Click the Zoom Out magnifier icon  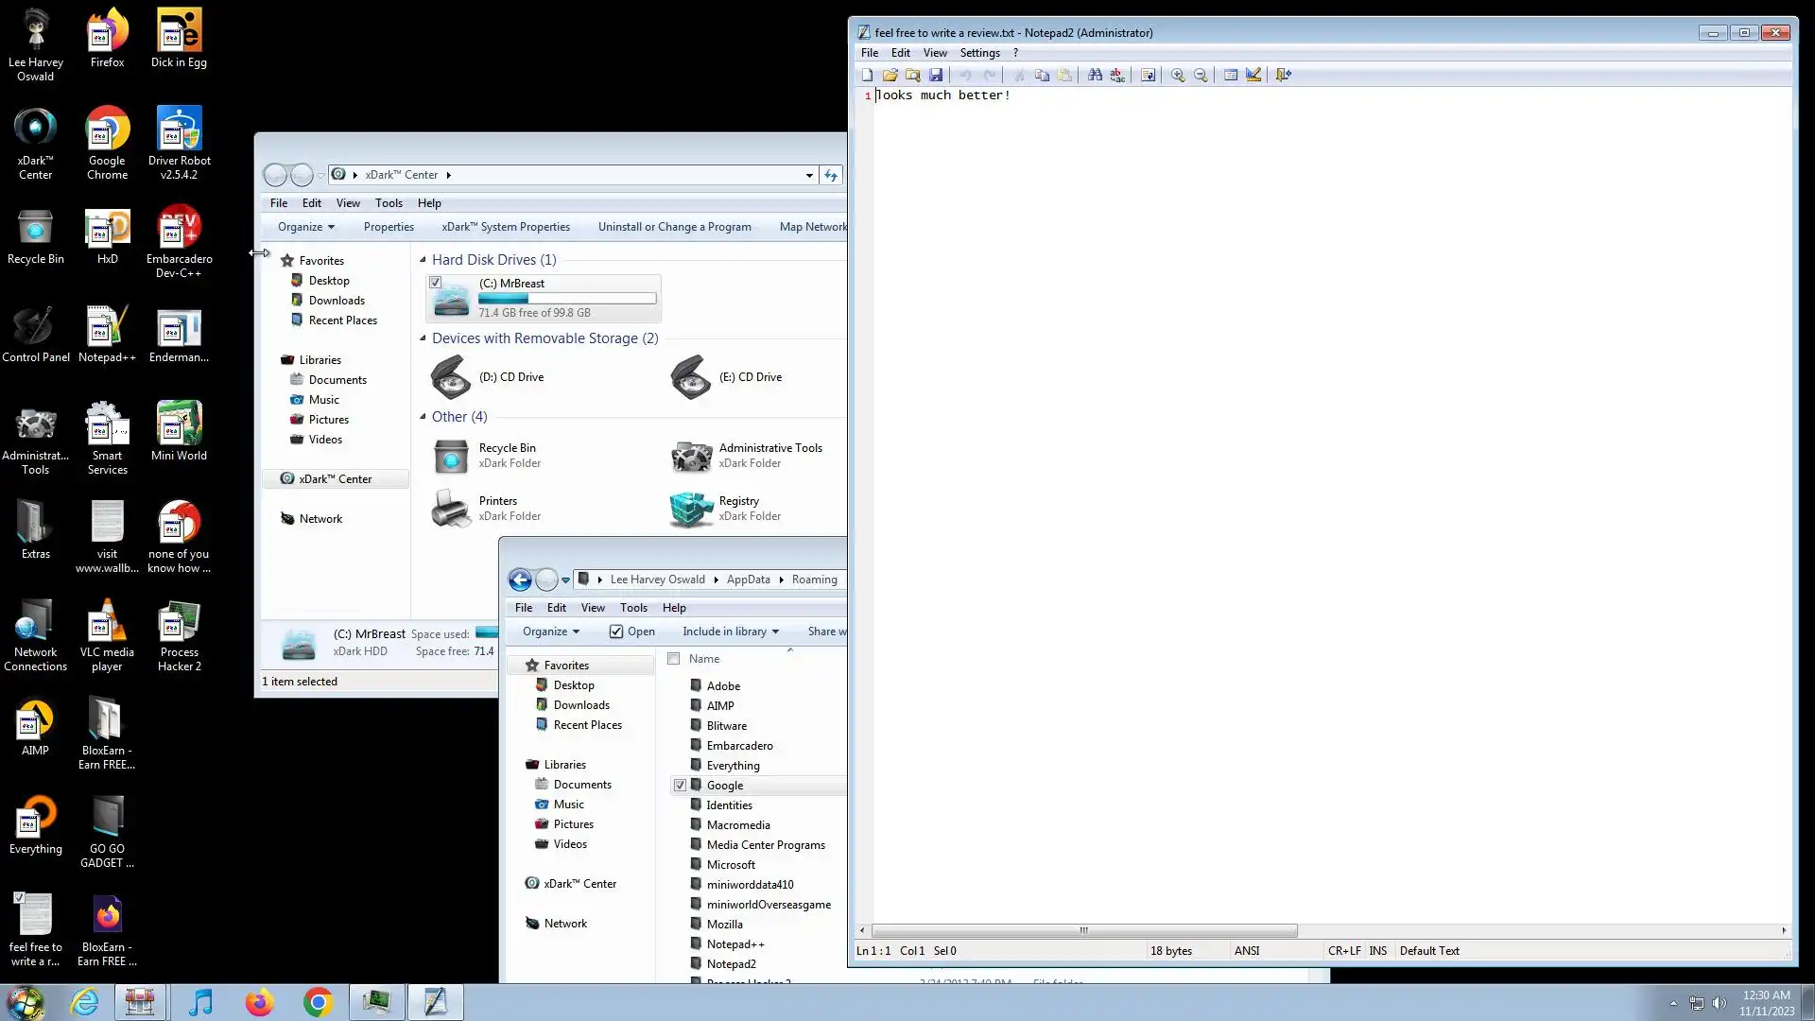(x=1201, y=75)
